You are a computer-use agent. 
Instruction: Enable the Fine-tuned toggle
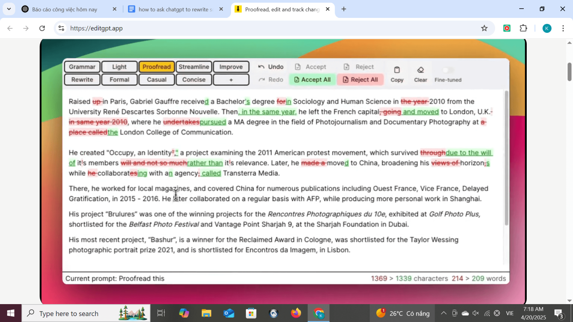tap(447, 69)
